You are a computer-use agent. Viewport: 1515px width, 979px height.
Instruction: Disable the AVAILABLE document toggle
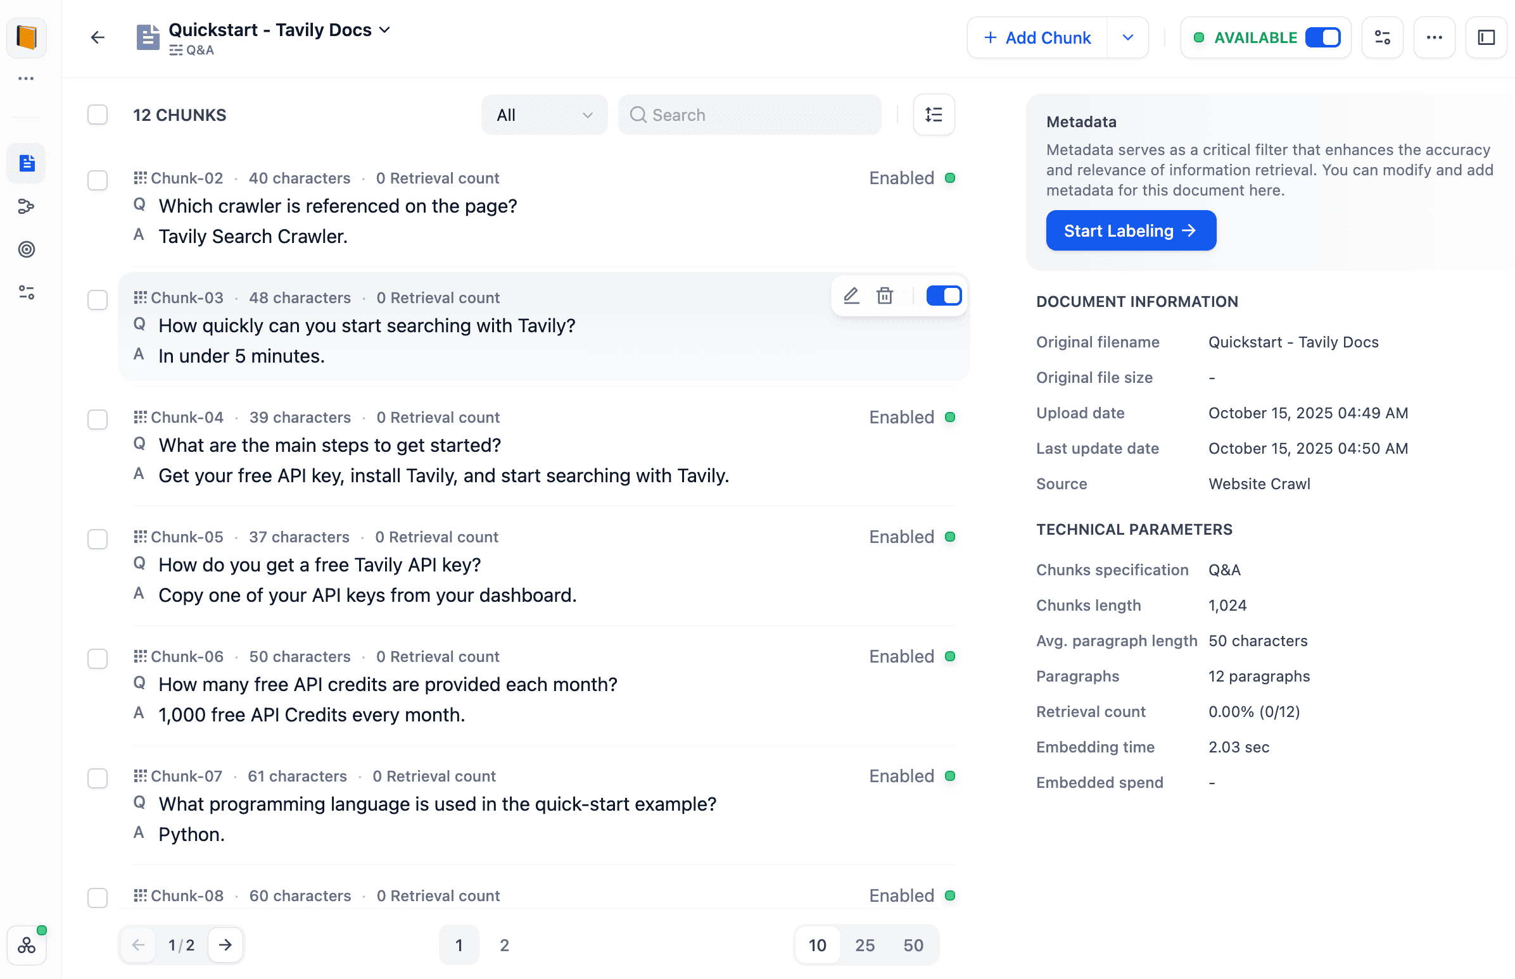pyautogui.click(x=1322, y=37)
